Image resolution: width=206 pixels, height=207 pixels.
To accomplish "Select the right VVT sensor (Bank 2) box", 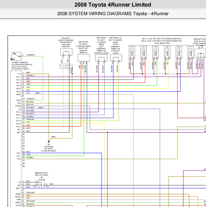I will tap(84, 58).
